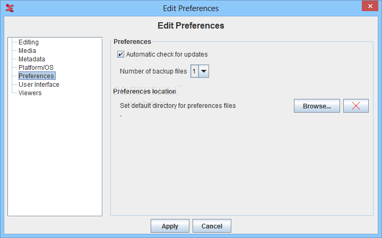Click the backup files value field showing 1

[194, 71]
